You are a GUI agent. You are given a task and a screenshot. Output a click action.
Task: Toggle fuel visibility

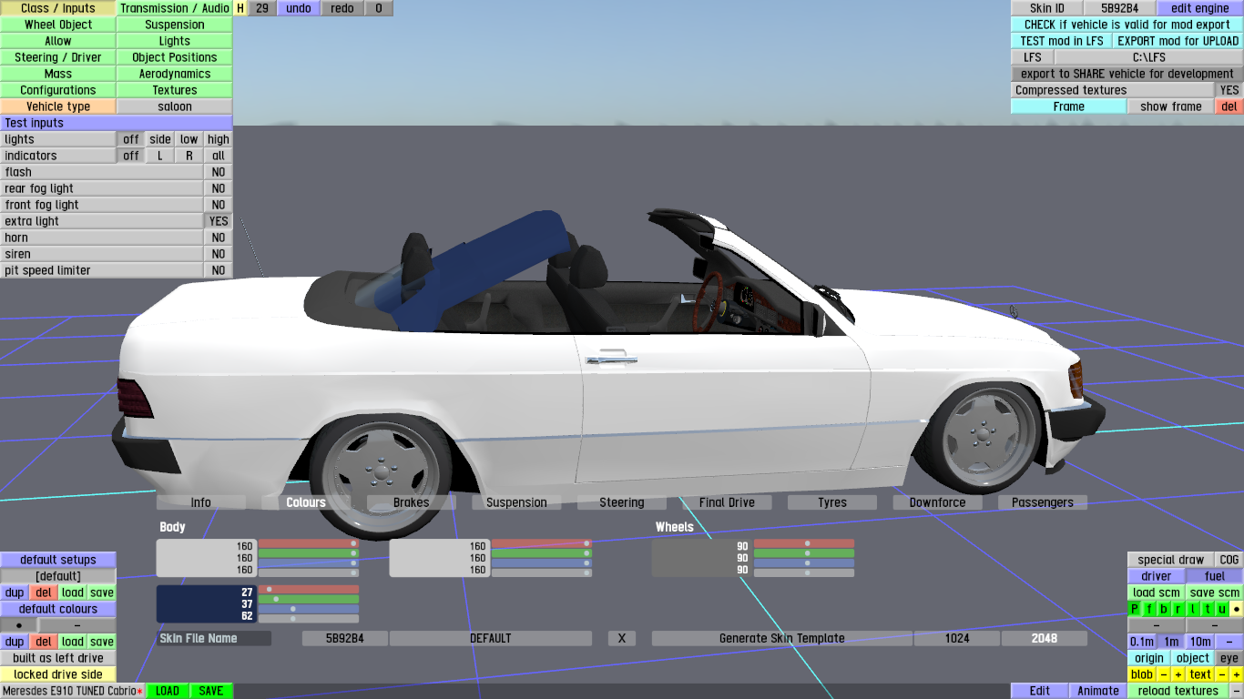pyautogui.click(x=1215, y=576)
